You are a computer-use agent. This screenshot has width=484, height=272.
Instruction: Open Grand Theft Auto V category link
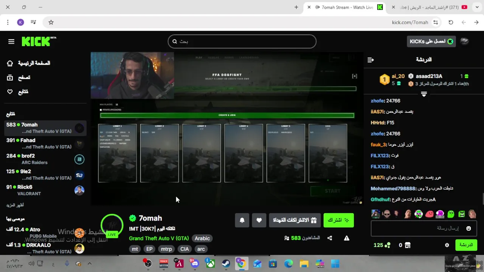pyautogui.click(x=159, y=238)
